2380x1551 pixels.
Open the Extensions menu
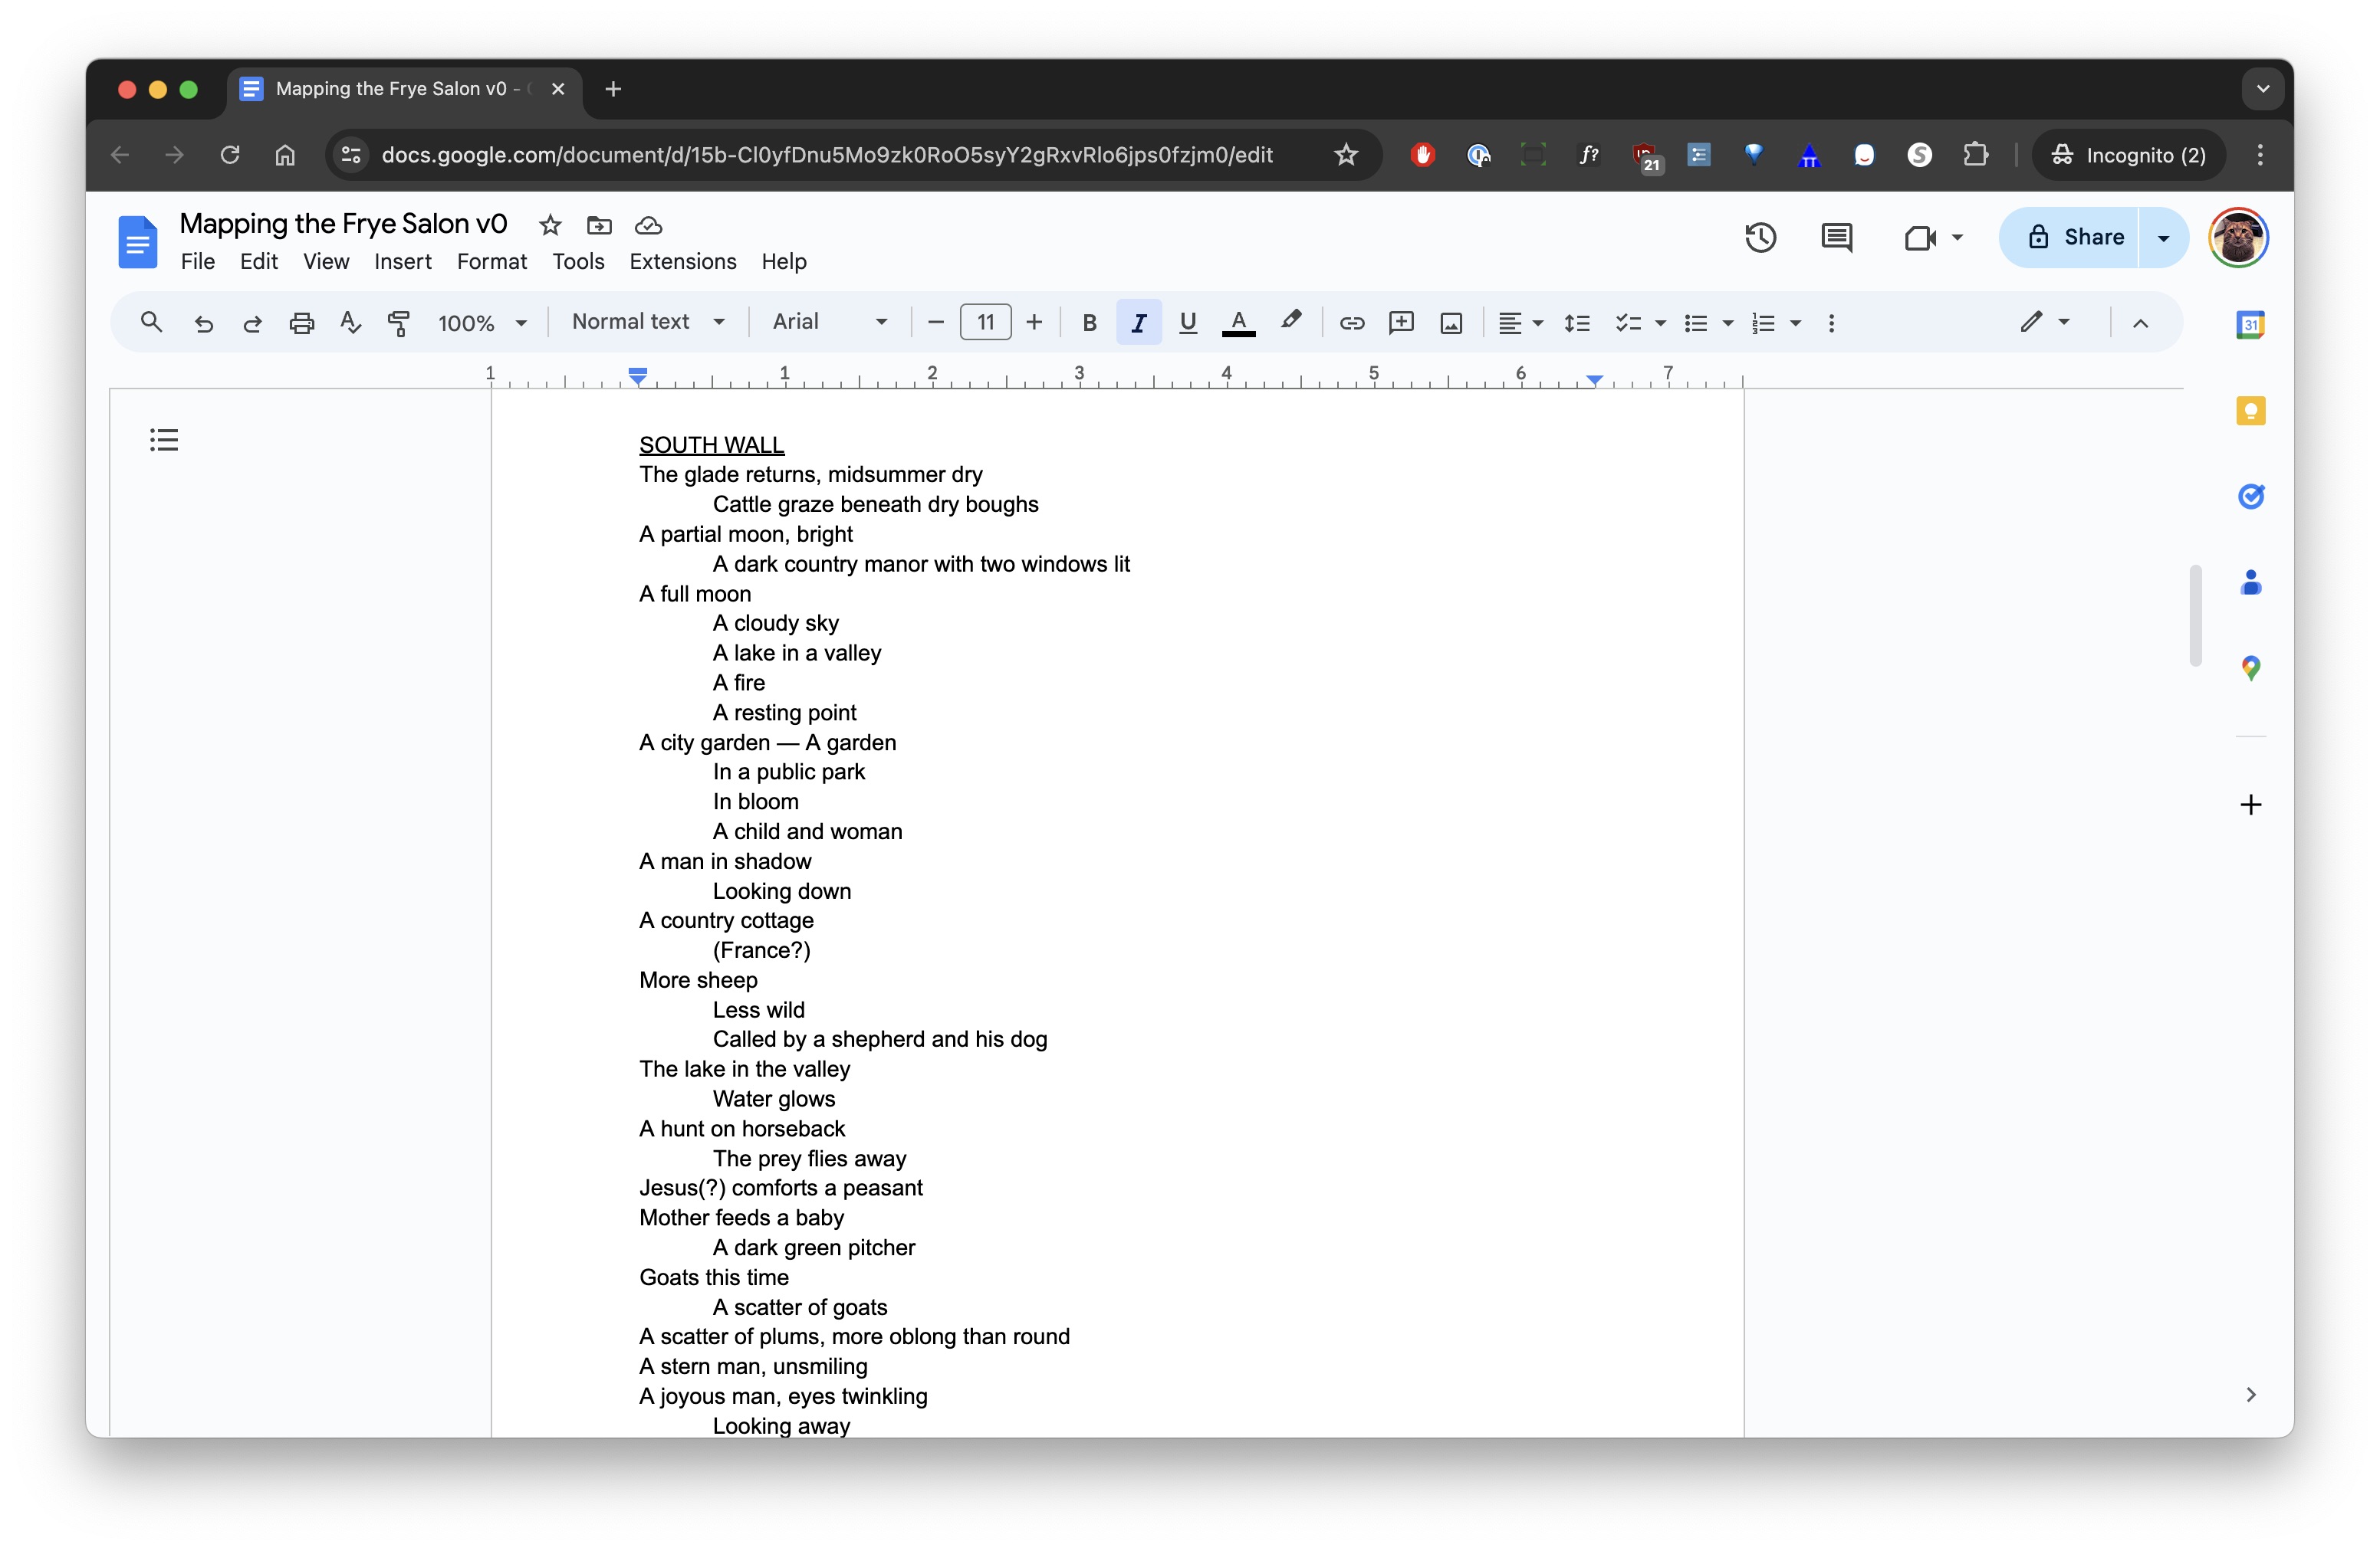pos(682,261)
